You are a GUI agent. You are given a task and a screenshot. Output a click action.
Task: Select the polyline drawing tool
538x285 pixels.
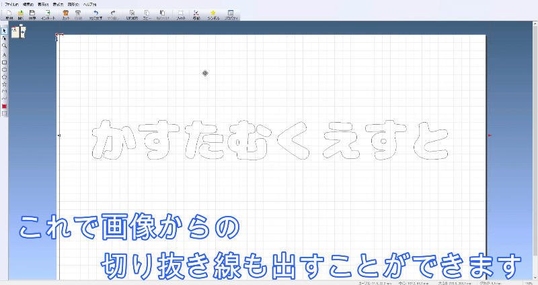click(4, 91)
